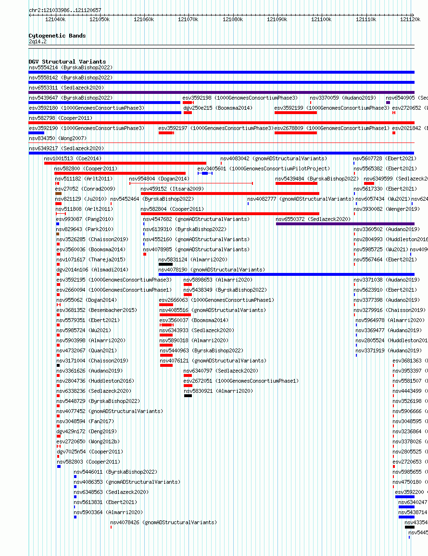
Task: Click the brown esv27052 variant glyph
Action: [x=59, y=194]
